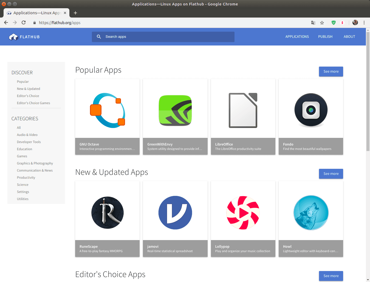Screen dimensions: 370x282
Task: Open the Lollypop app icon
Action: pyautogui.click(x=243, y=213)
